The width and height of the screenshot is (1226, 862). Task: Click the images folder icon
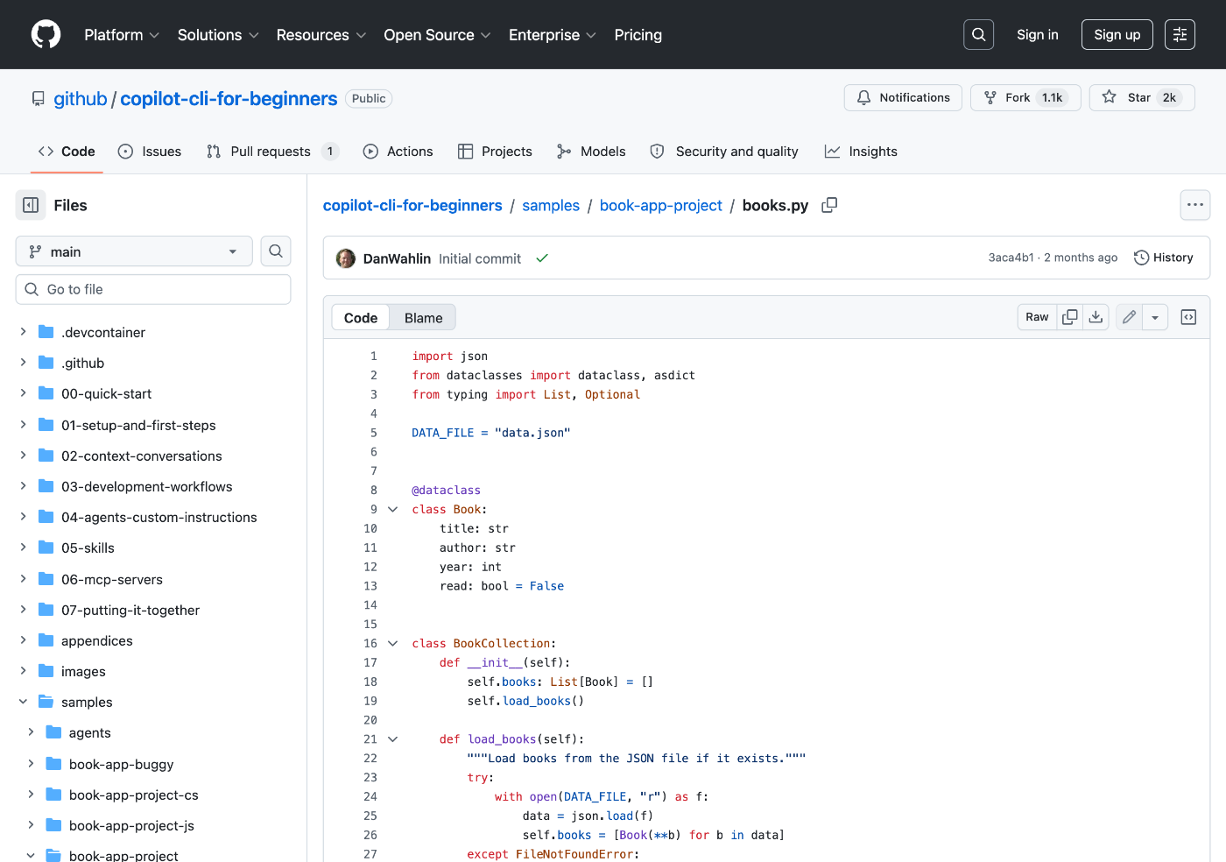[x=46, y=671]
